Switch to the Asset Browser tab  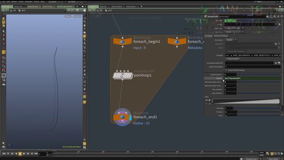pos(131,7)
